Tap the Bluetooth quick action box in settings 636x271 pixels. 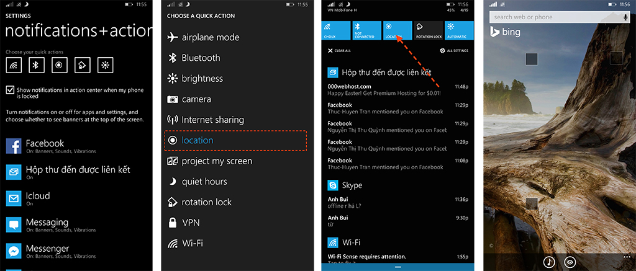(37, 64)
